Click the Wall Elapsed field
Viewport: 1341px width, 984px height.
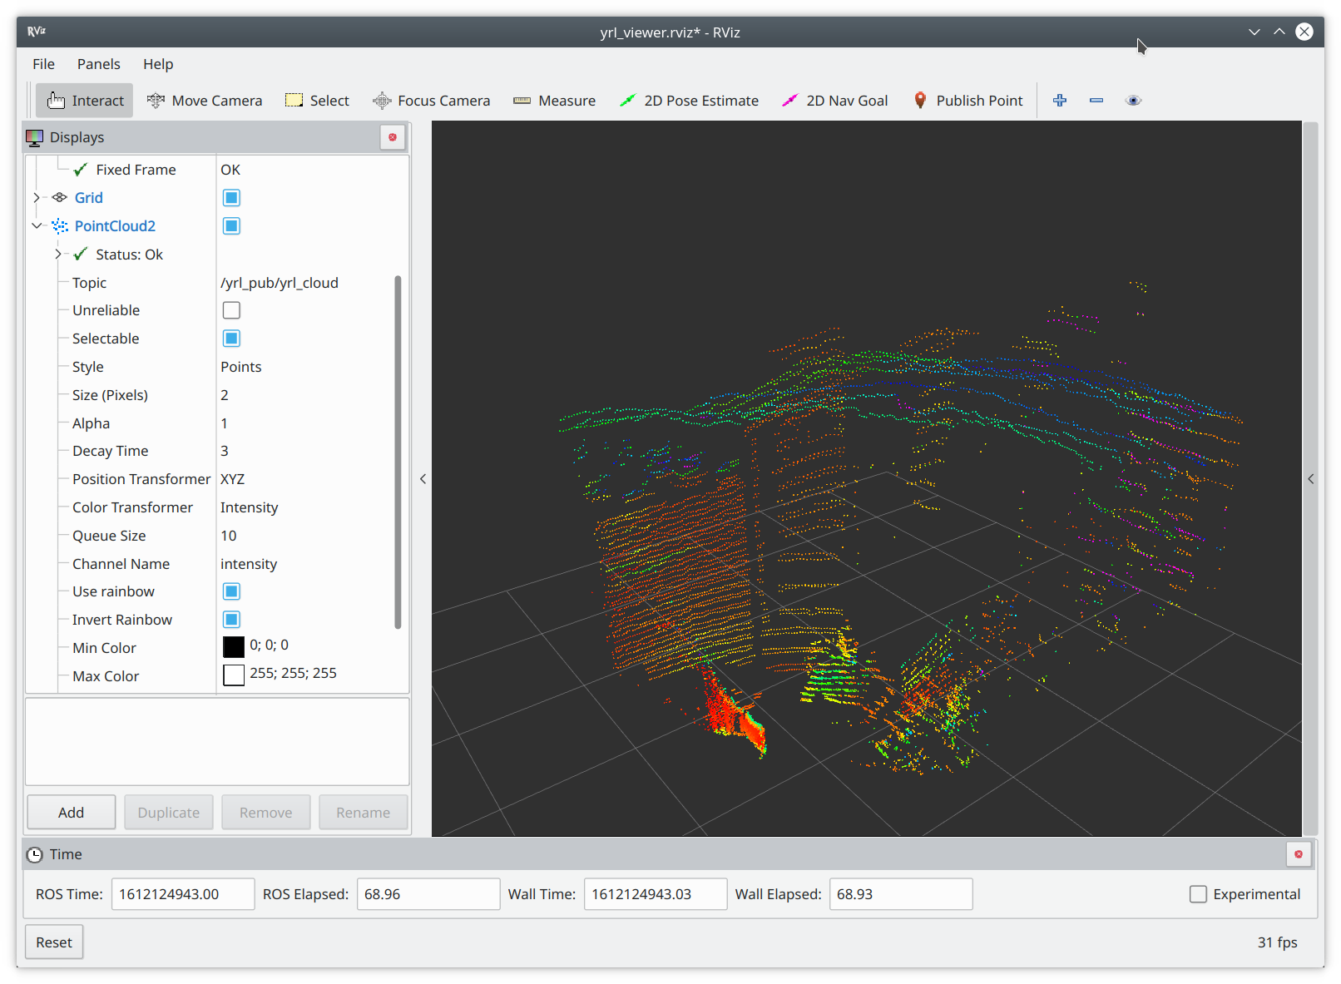(x=901, y=894)
